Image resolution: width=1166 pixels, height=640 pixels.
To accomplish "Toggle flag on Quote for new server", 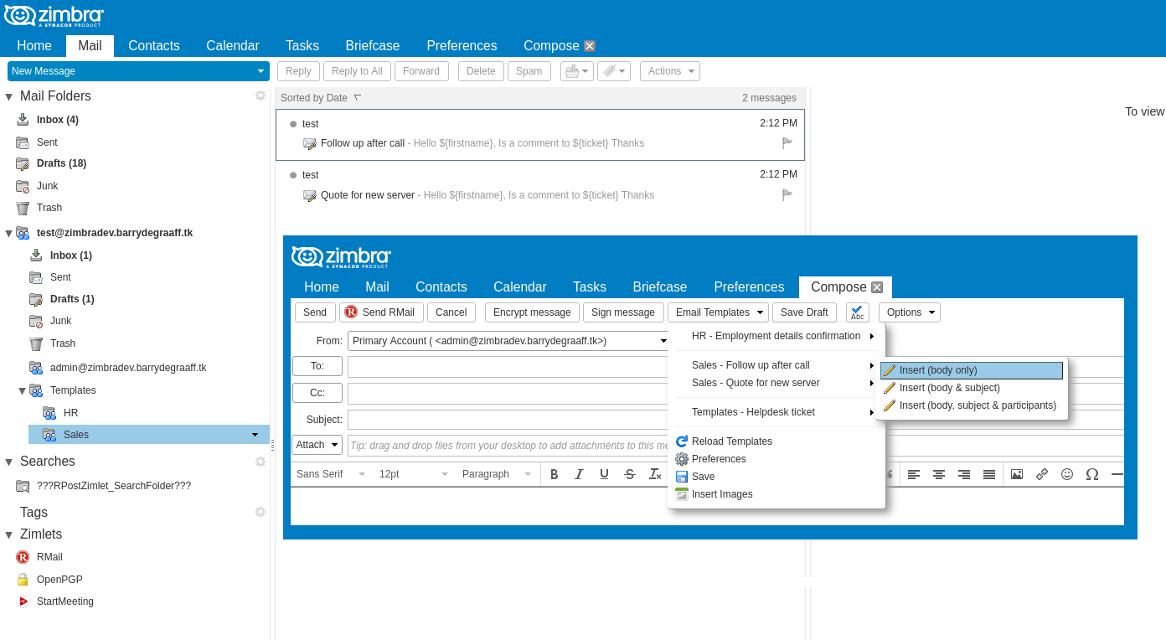I will (x=787, y=195).
